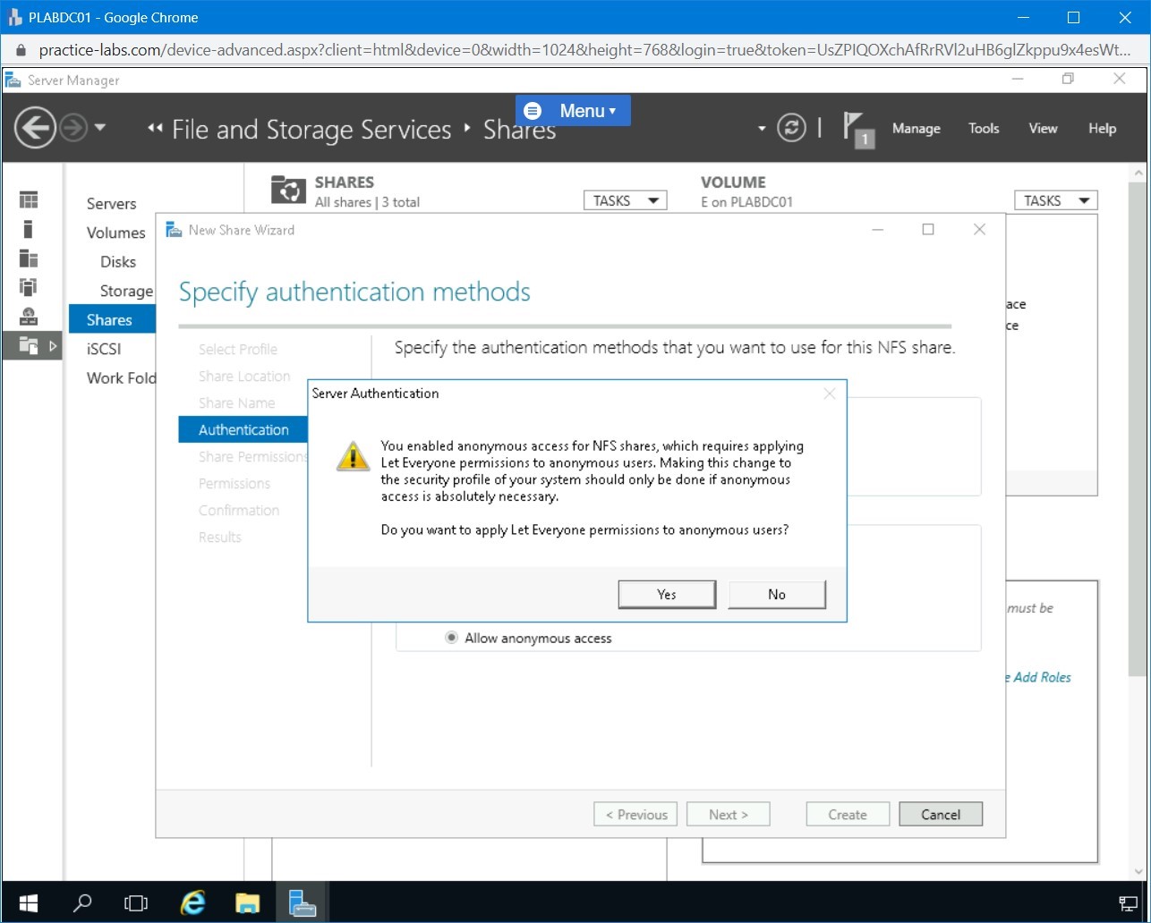
Task: Click the breadcrumb double-chevron icon
Action: [155, 129]
